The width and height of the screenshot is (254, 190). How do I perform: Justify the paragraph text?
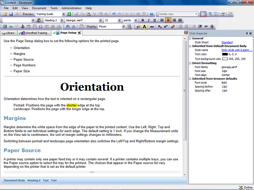(180, 20)
